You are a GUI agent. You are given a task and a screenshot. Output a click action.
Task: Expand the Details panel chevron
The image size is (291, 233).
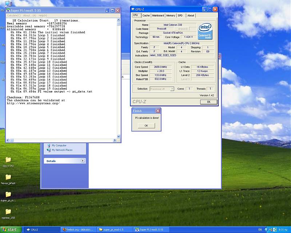[83, 161]
